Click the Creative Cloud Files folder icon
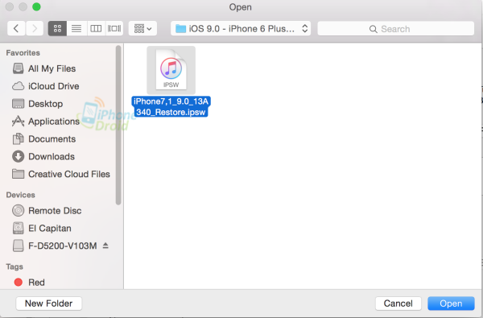The width and height of the screenshot is (483, 318). point(18,174)
